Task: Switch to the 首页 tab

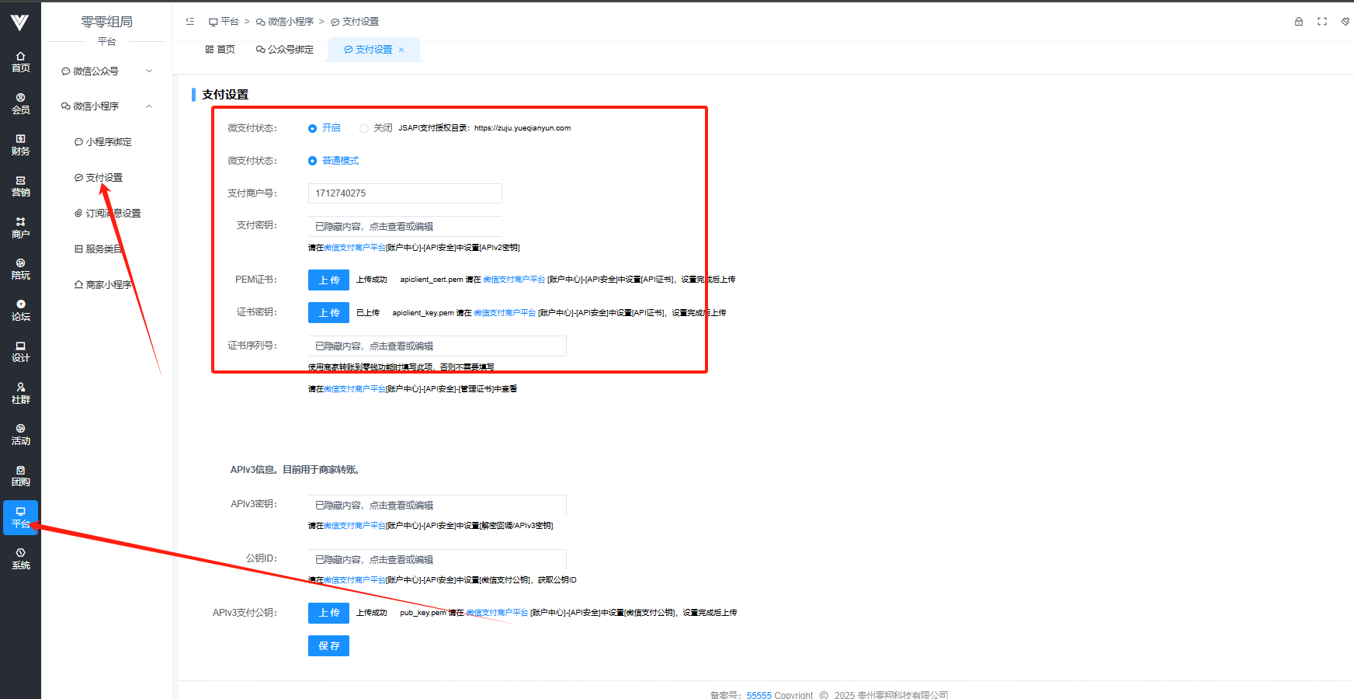Action: [220, 50]
